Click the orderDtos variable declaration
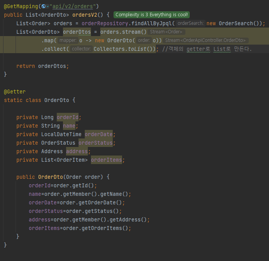The height and width of the screenshot is (261, 269). pyautogui.click(x=77, y=32)
